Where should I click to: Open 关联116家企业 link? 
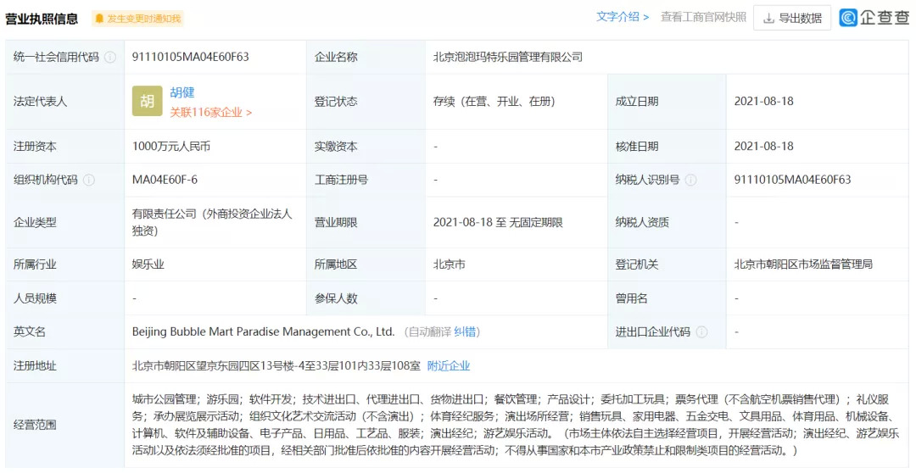pos(211,112)
